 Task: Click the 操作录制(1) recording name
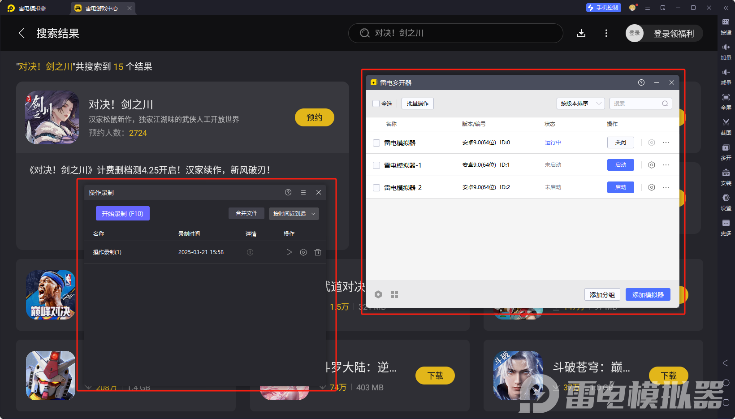coord(107,252)
